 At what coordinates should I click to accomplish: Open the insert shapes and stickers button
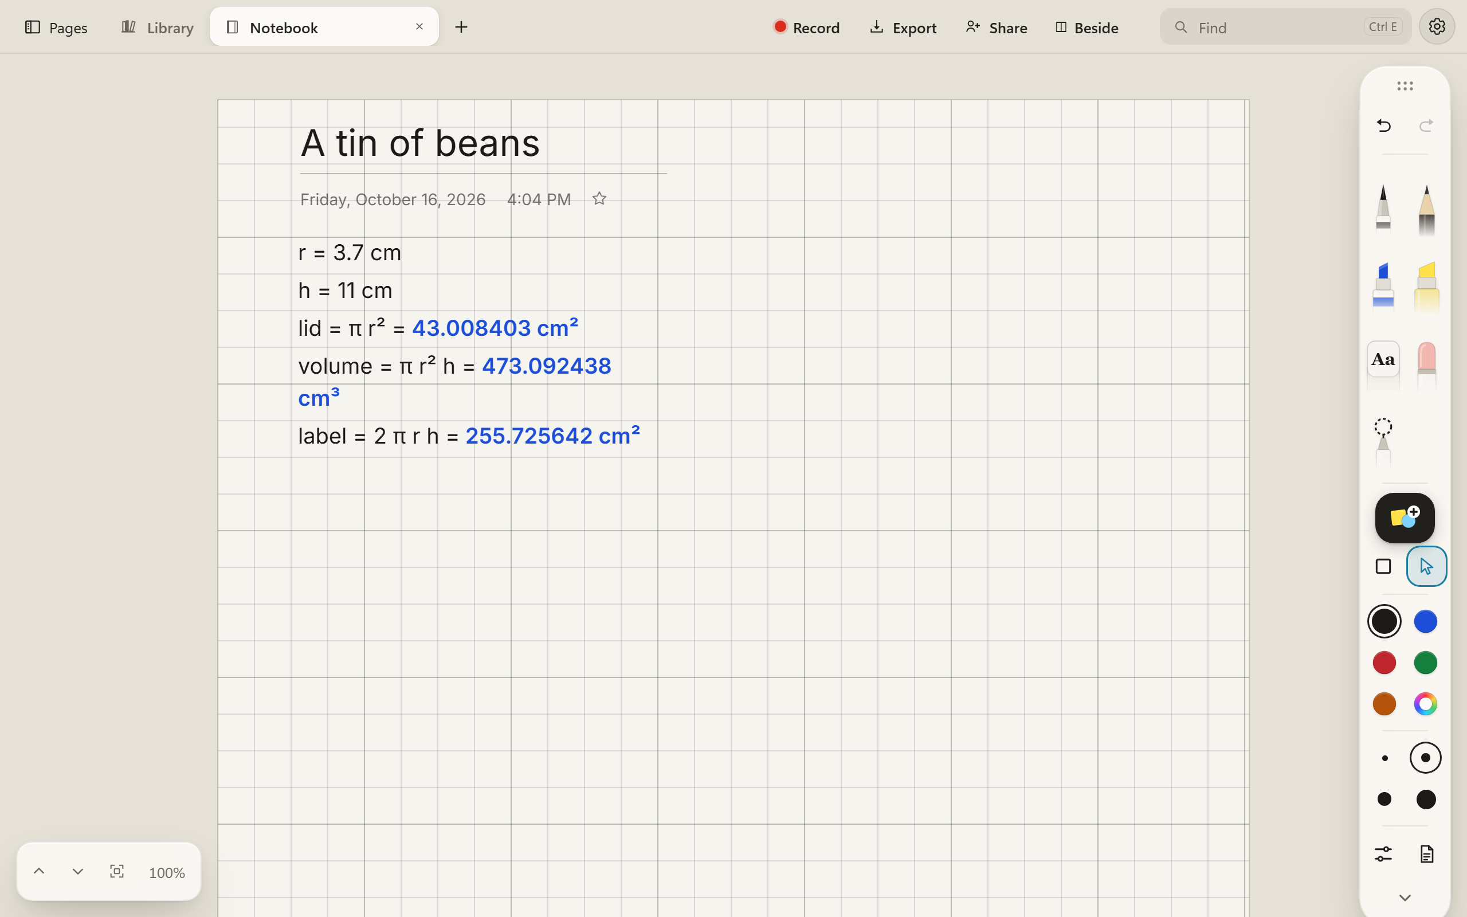point(1405,518)
